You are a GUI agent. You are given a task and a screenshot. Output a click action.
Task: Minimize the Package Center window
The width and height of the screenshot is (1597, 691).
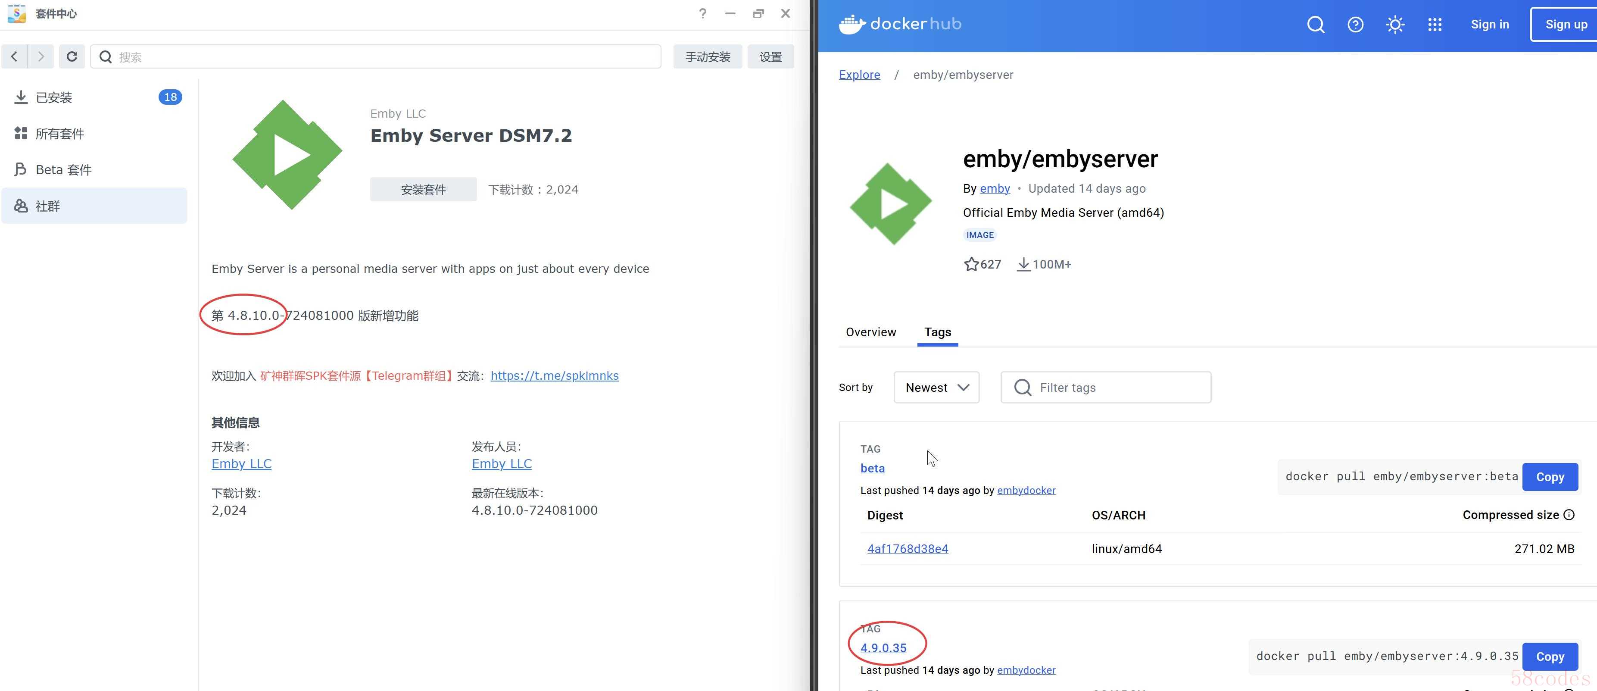730,13
